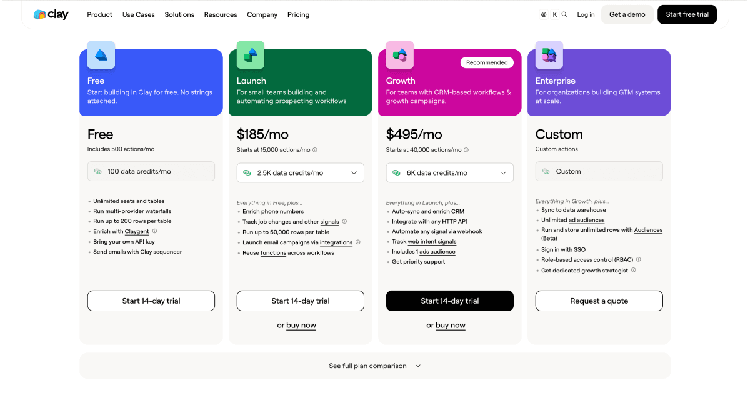This screenshot has height=408, width=750.
Task: Open the integrations link in Launch features
Action: pyautogui.click(x=336, y=242)
